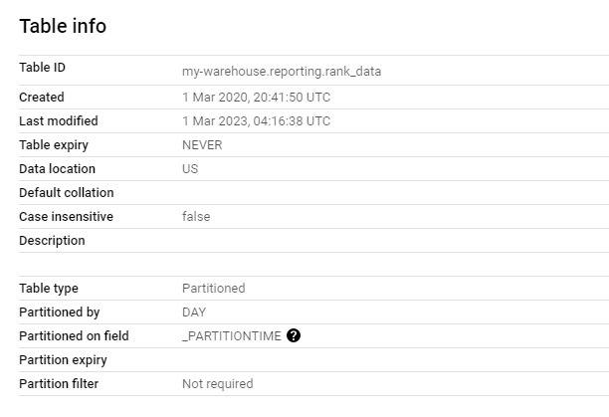Image resolution: width=609 pixels, height=417 pixels.
Task: Click the NEVER table expiry value
Action: click(x=202, y=145)
